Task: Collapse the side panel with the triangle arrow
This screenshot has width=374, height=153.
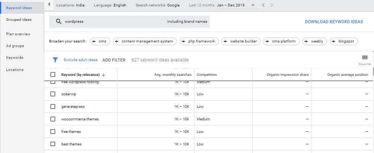Action: 49,5
